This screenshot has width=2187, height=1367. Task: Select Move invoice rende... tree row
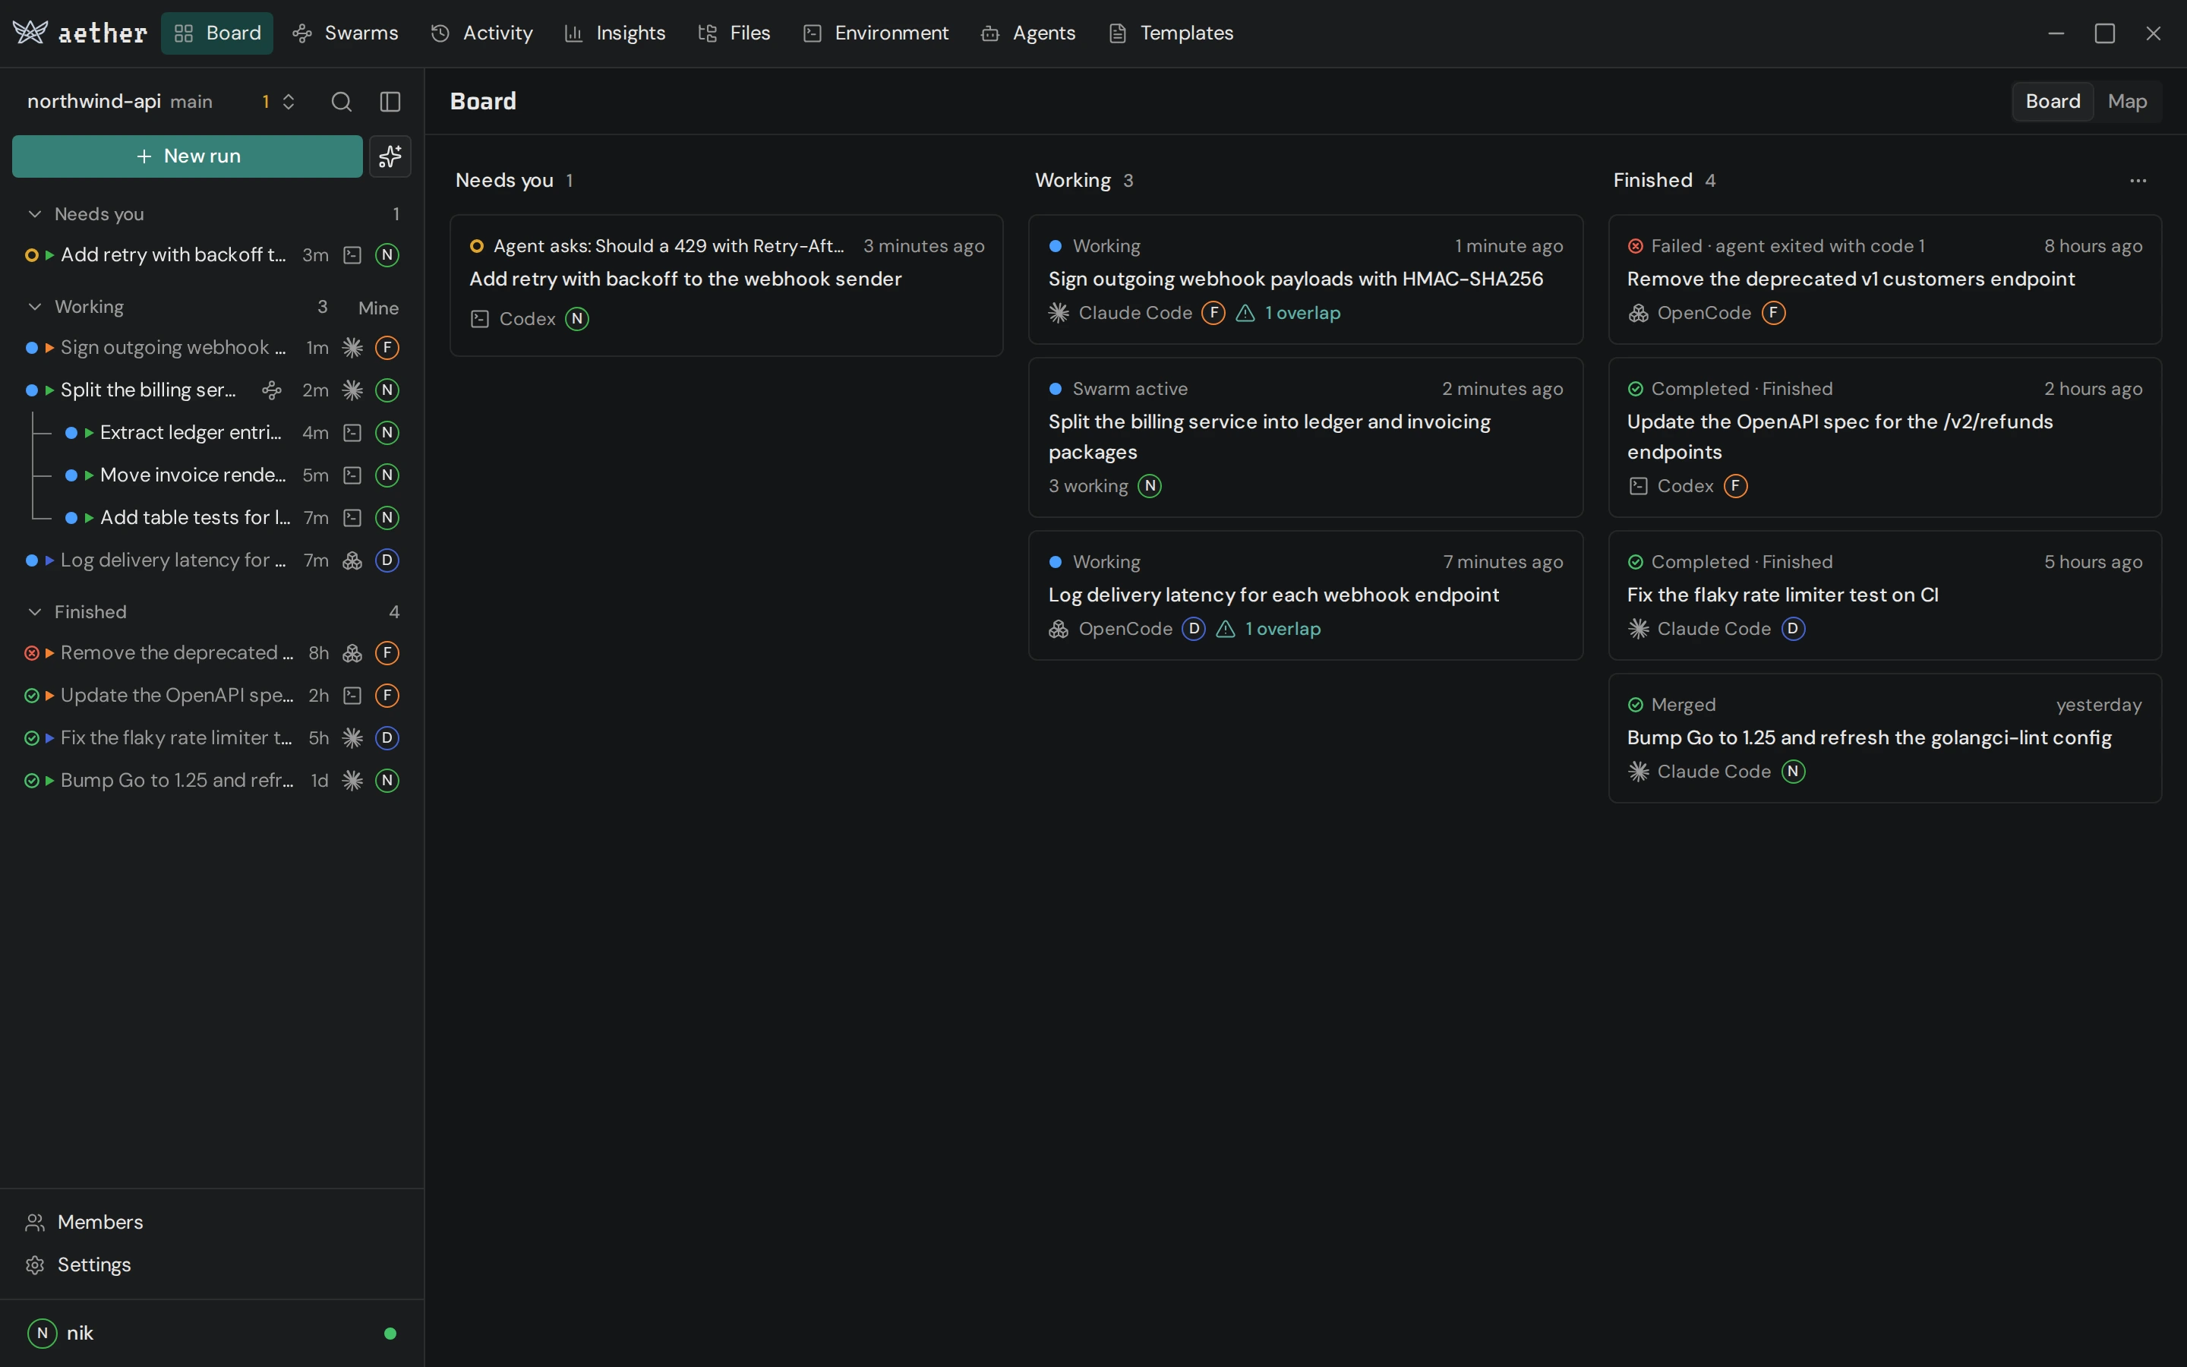click(230, 475)
